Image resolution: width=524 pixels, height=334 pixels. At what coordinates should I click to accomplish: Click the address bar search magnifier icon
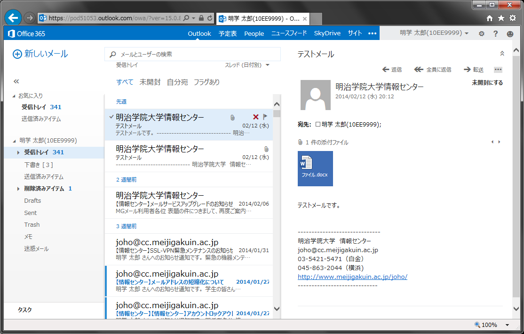tap(186, 18)
